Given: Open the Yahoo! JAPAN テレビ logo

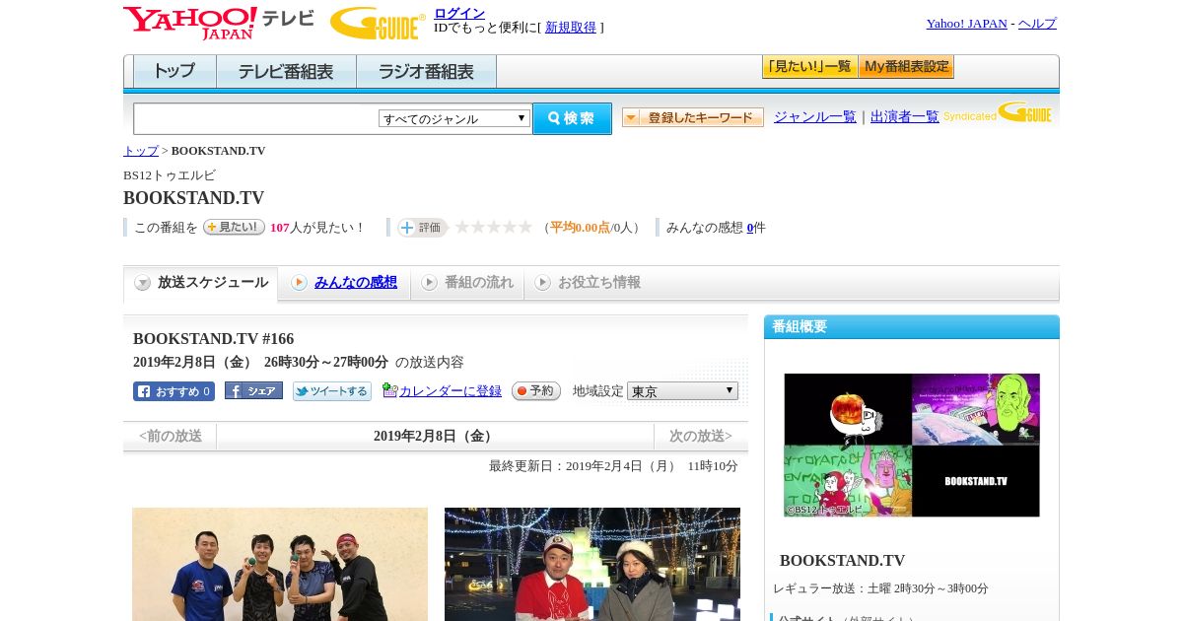Looking at the screenshot, I should [219, 23].
